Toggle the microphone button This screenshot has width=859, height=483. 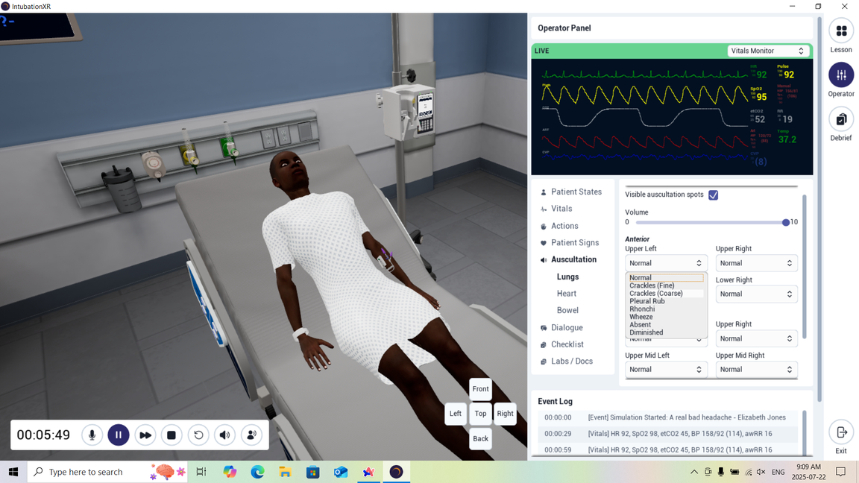click(92, 435)
